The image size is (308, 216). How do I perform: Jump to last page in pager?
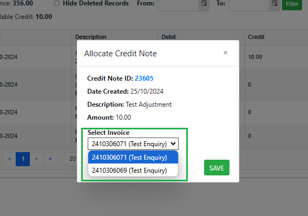[50, 159]
